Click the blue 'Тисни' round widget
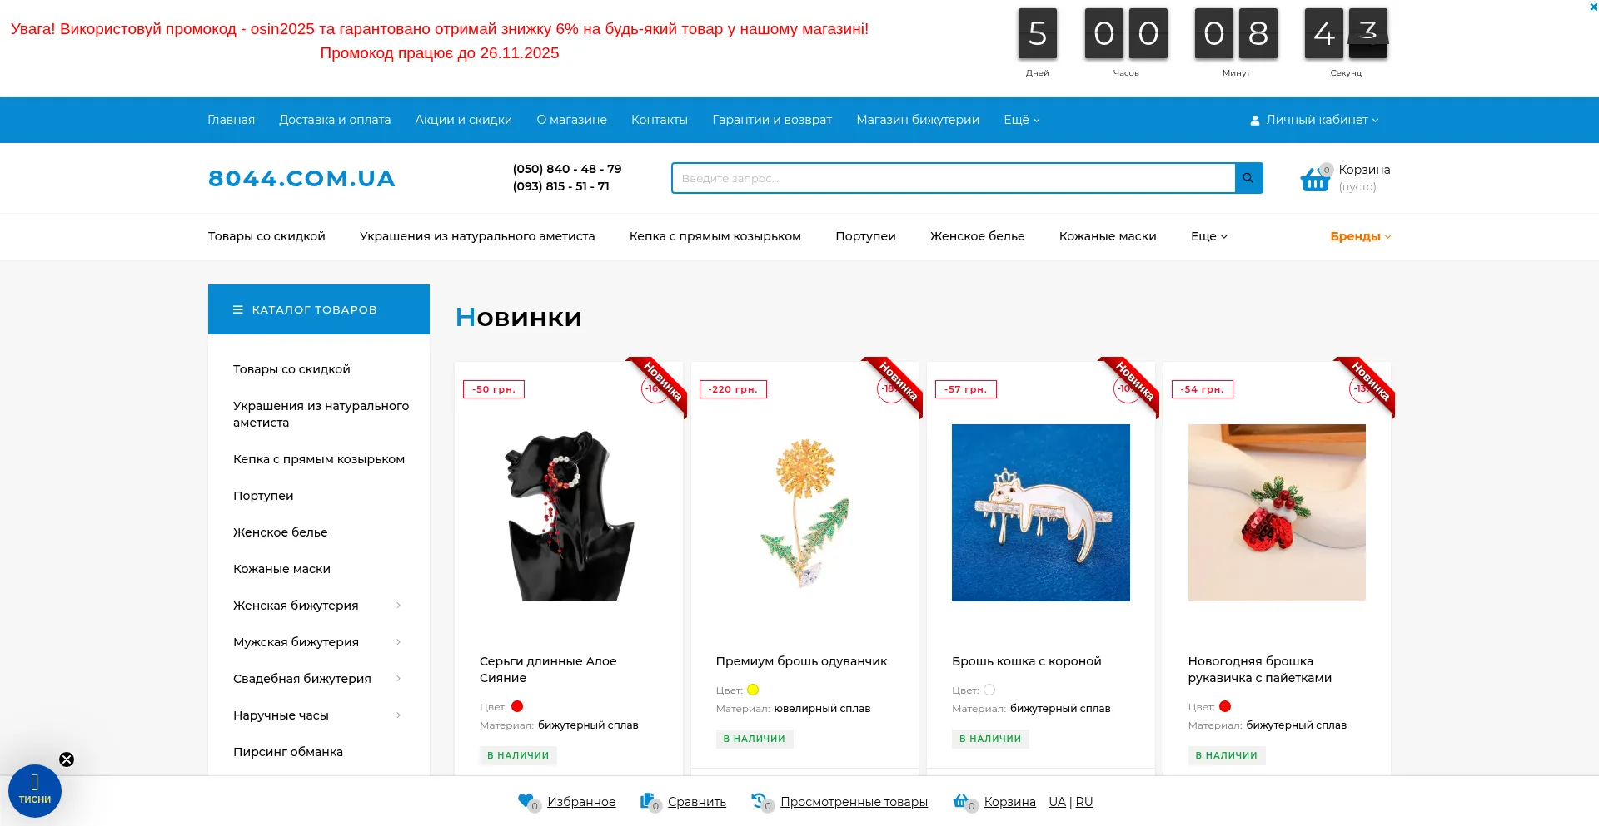1599x826 pixels. pyautogui.click(x=35, y=791)
